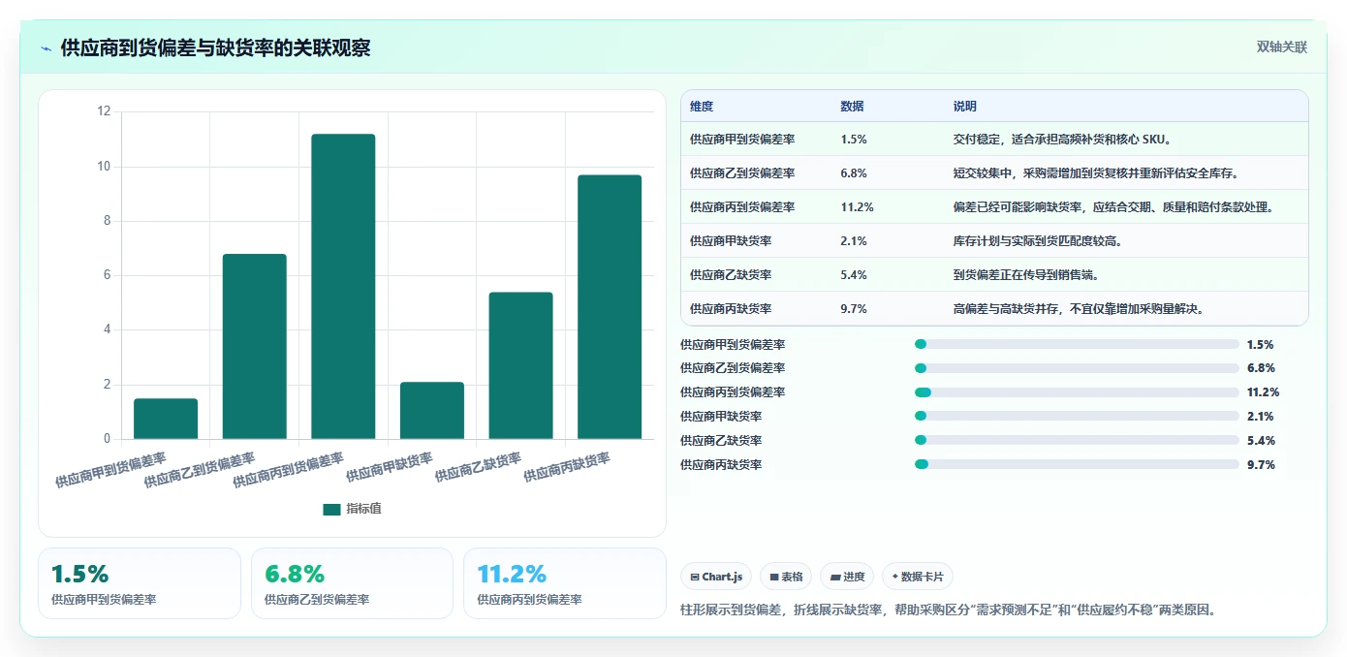Viewport: 1347px width, 657px height.
Task: Click the 数据卡片 tag
Action: pyautogui.click(x=918, y=577)
